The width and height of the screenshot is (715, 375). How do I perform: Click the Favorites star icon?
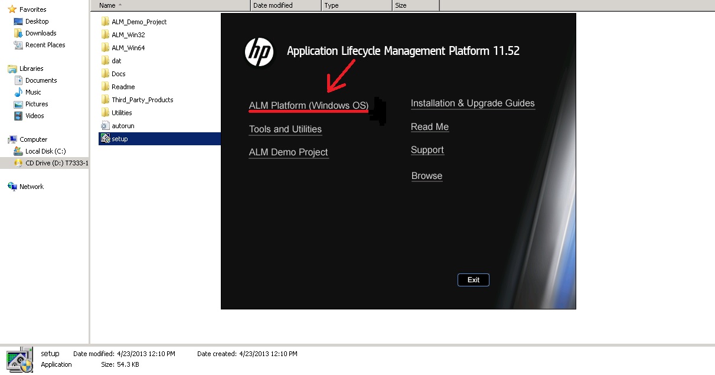pyautogui.click(x=12, y=9)
